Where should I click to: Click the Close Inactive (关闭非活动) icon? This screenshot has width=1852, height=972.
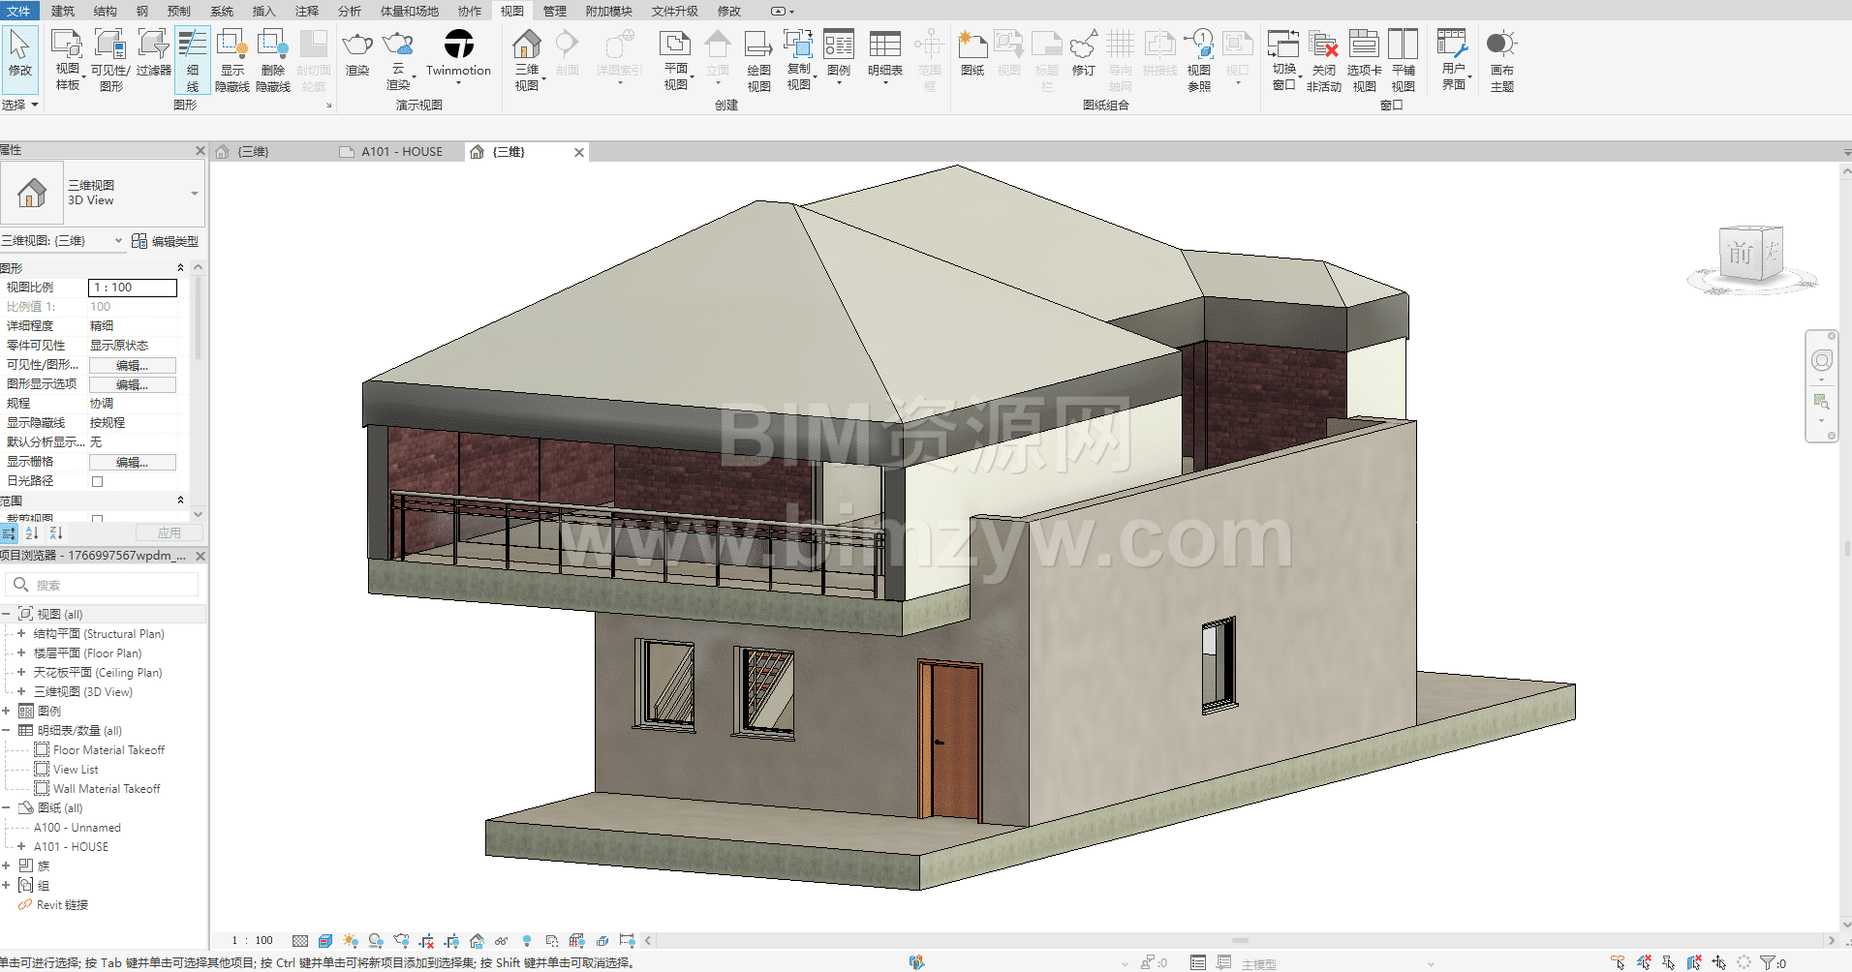(x=1323, y=58)
